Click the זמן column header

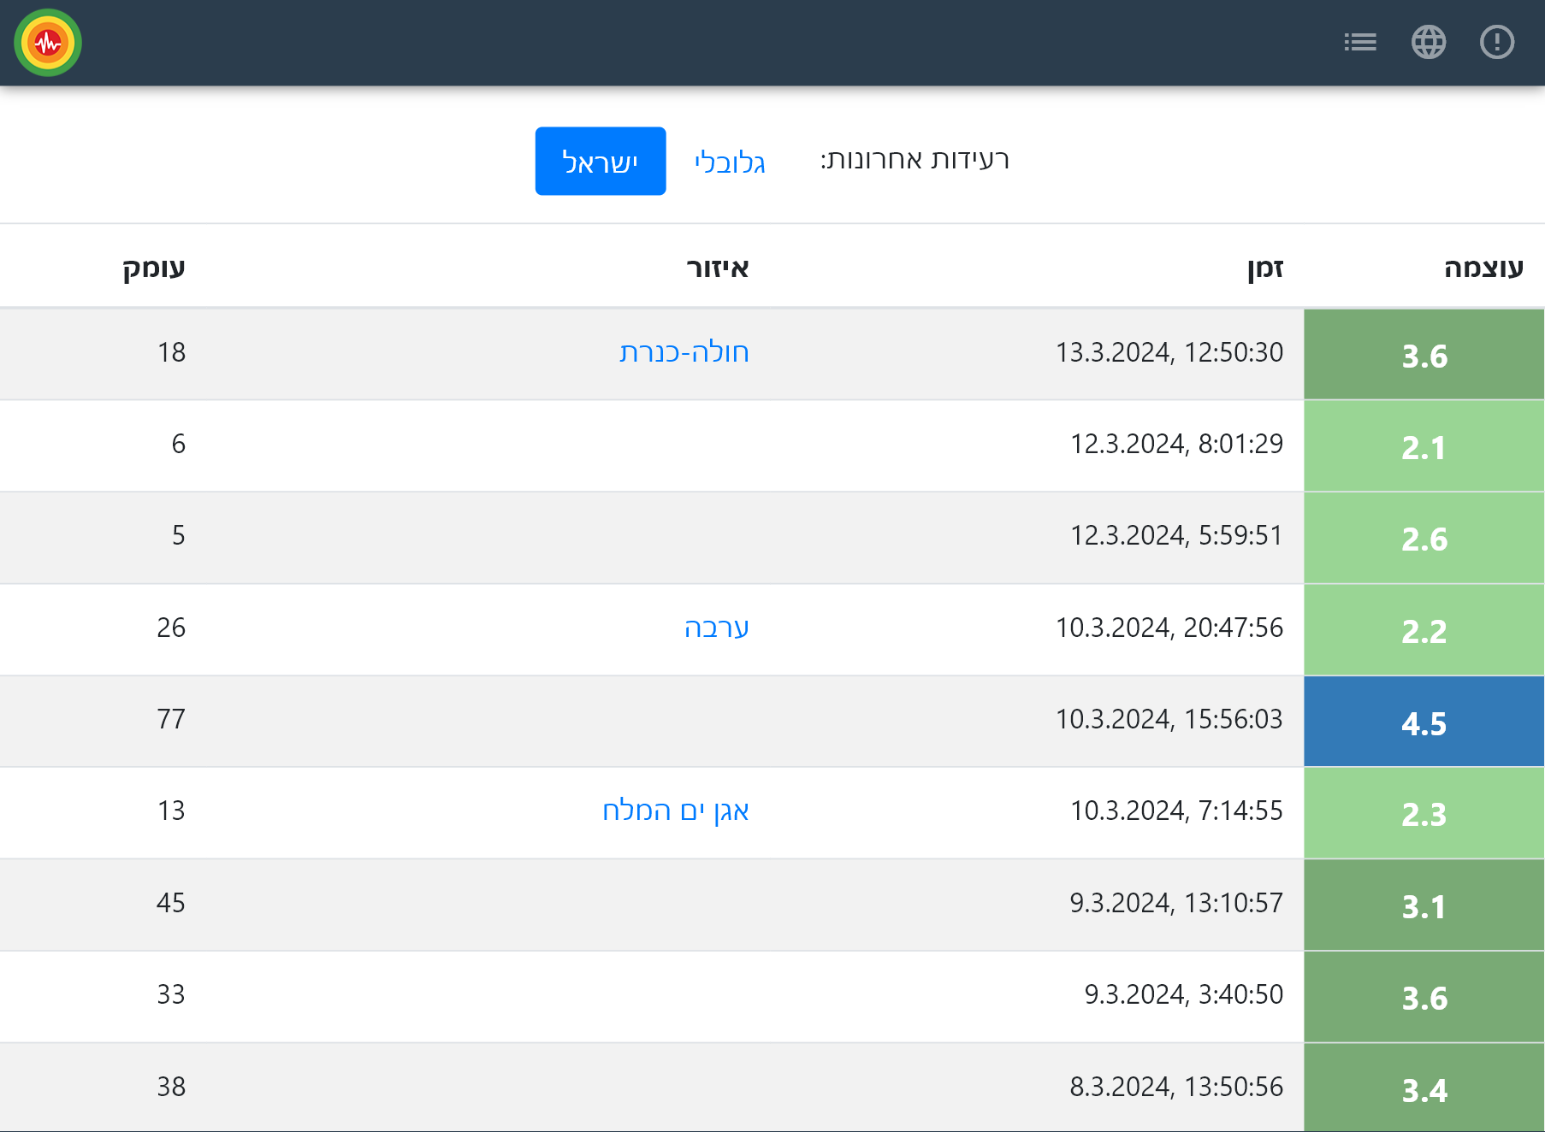[x=1265, y=268]
